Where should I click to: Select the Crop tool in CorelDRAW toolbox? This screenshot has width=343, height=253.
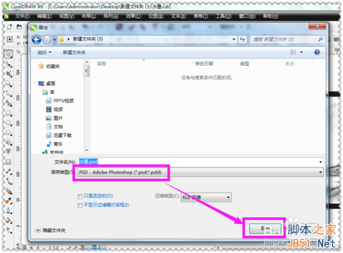9,74
